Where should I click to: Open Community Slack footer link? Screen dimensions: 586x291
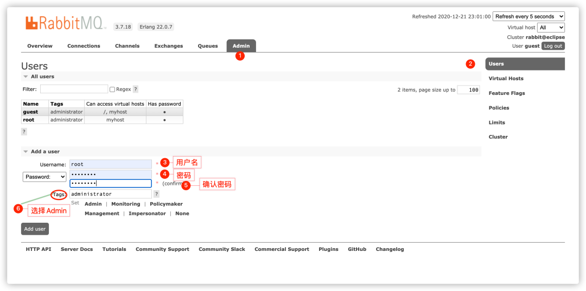(x=221, y=249)
